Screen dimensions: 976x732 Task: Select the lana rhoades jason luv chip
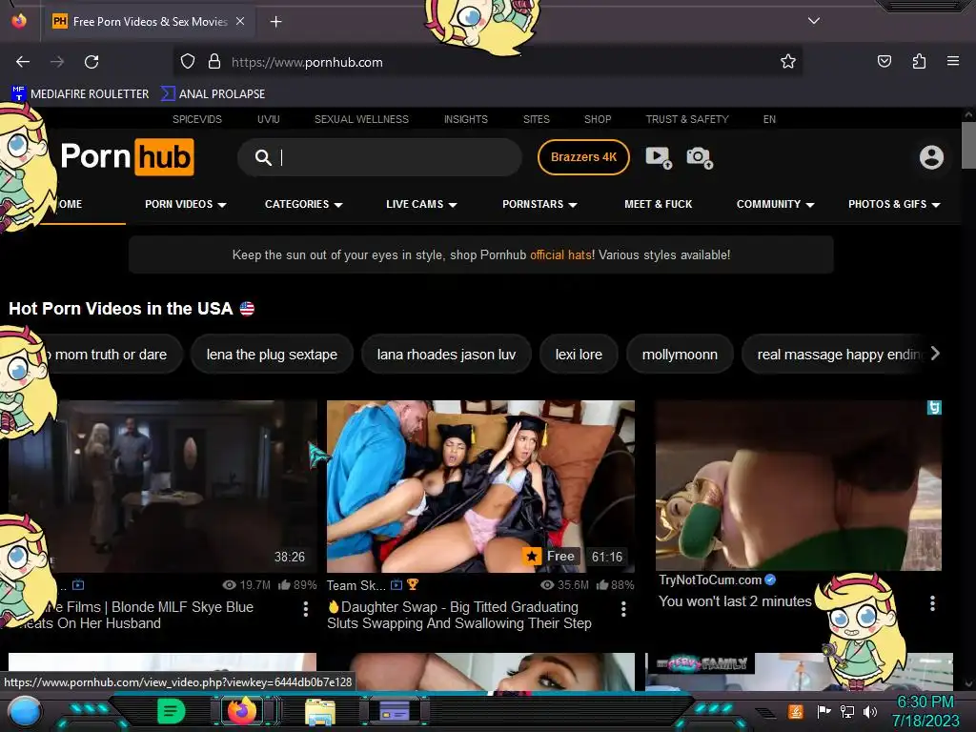tap(446, 355)
